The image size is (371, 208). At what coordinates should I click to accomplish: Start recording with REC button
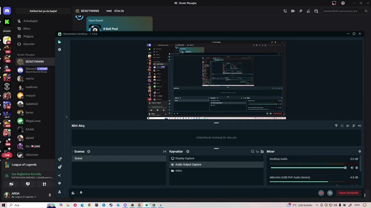(x=321, y=193)
